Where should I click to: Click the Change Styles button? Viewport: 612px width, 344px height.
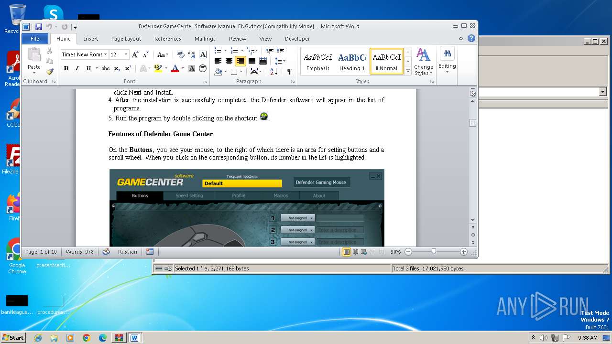coord(423,62)
